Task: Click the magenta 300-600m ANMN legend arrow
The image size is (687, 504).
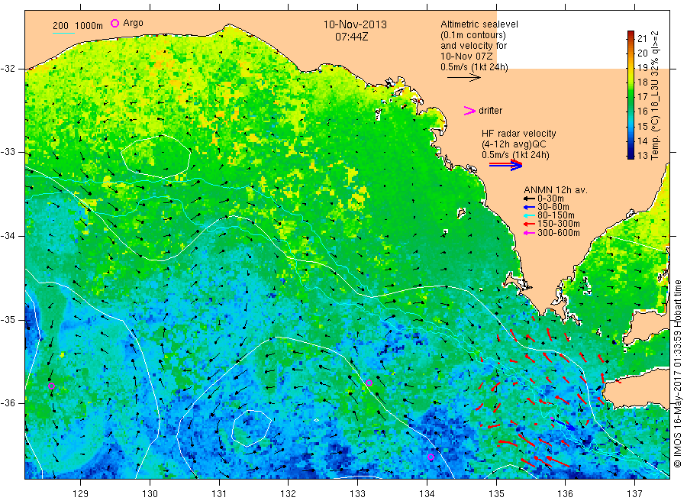Action: 529,233
